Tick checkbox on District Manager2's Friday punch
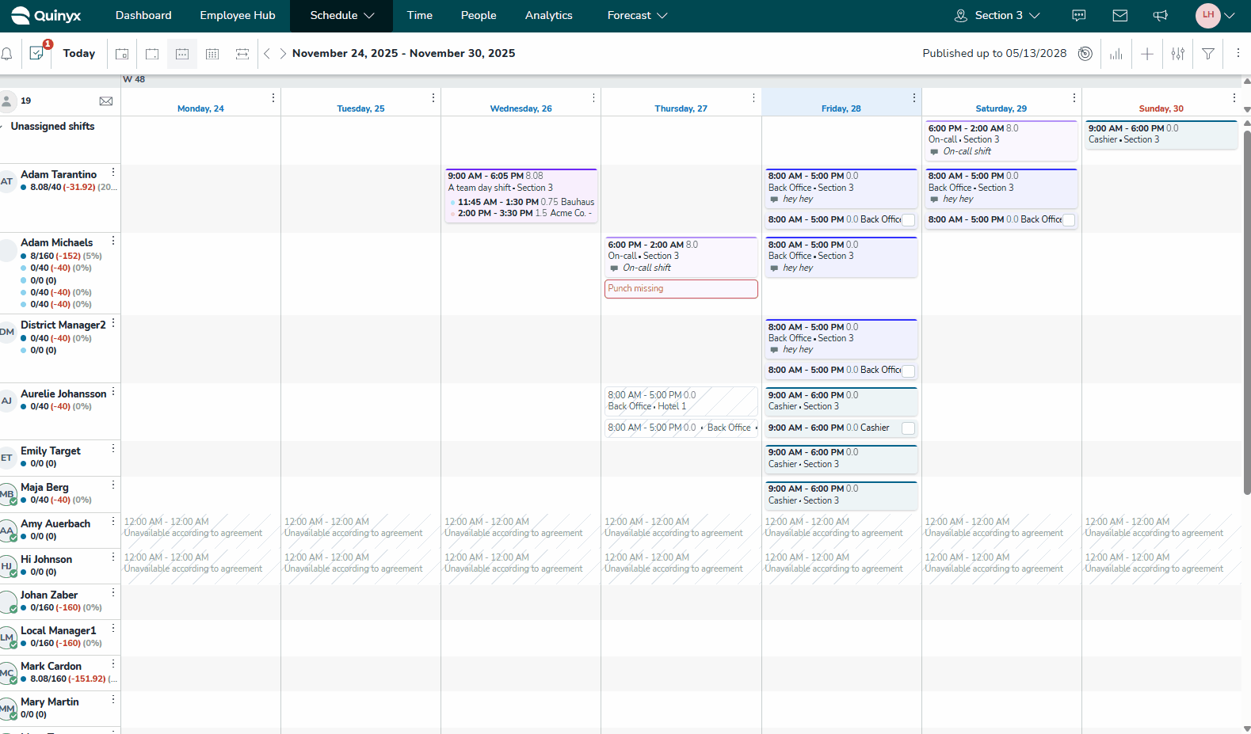Screen dimensions: 1251x734 point(909,371)
